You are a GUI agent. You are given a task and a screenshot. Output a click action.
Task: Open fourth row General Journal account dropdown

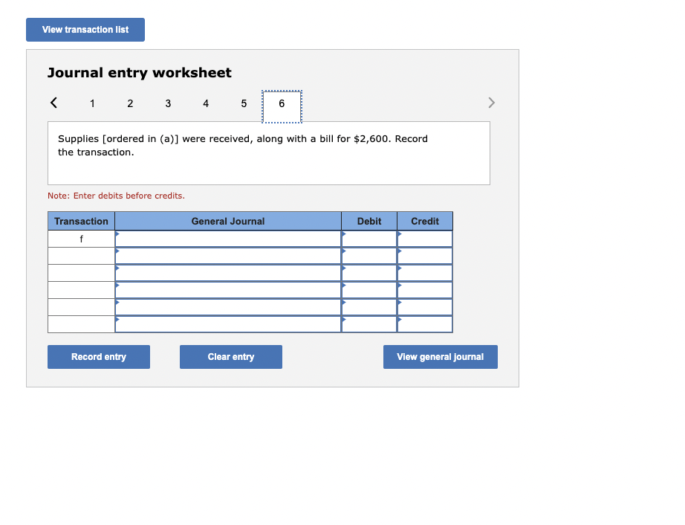pyautogui.click(x=228, y=290)
